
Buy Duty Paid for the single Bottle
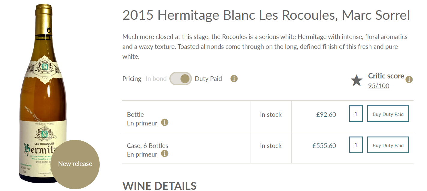click(x=388, y=114)
